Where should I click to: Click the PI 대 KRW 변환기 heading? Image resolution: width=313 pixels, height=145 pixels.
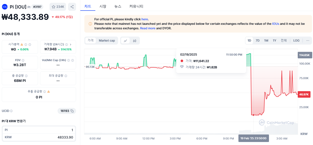click(14, 121)
